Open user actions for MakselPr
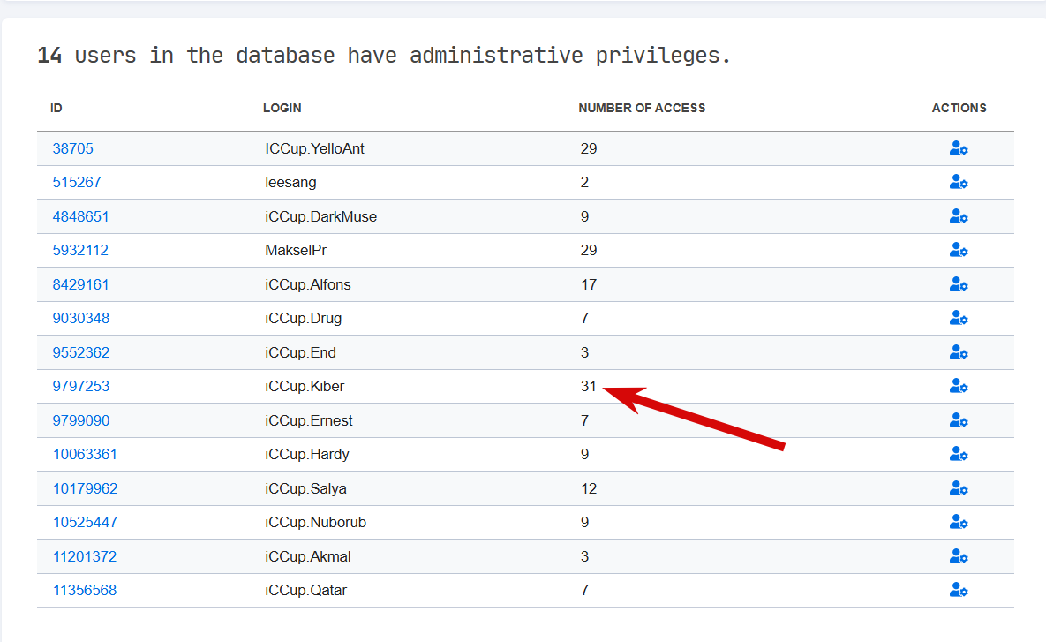This screenshot has width=1046, height=642. 959,250
